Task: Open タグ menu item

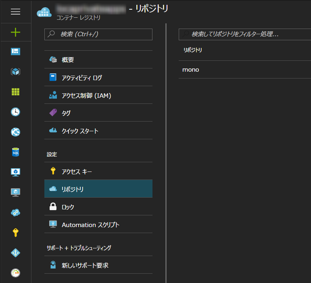Action: pyautogui.click(x=98, y=113)
